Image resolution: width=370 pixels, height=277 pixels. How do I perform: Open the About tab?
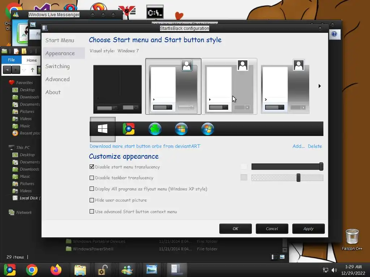53,92
